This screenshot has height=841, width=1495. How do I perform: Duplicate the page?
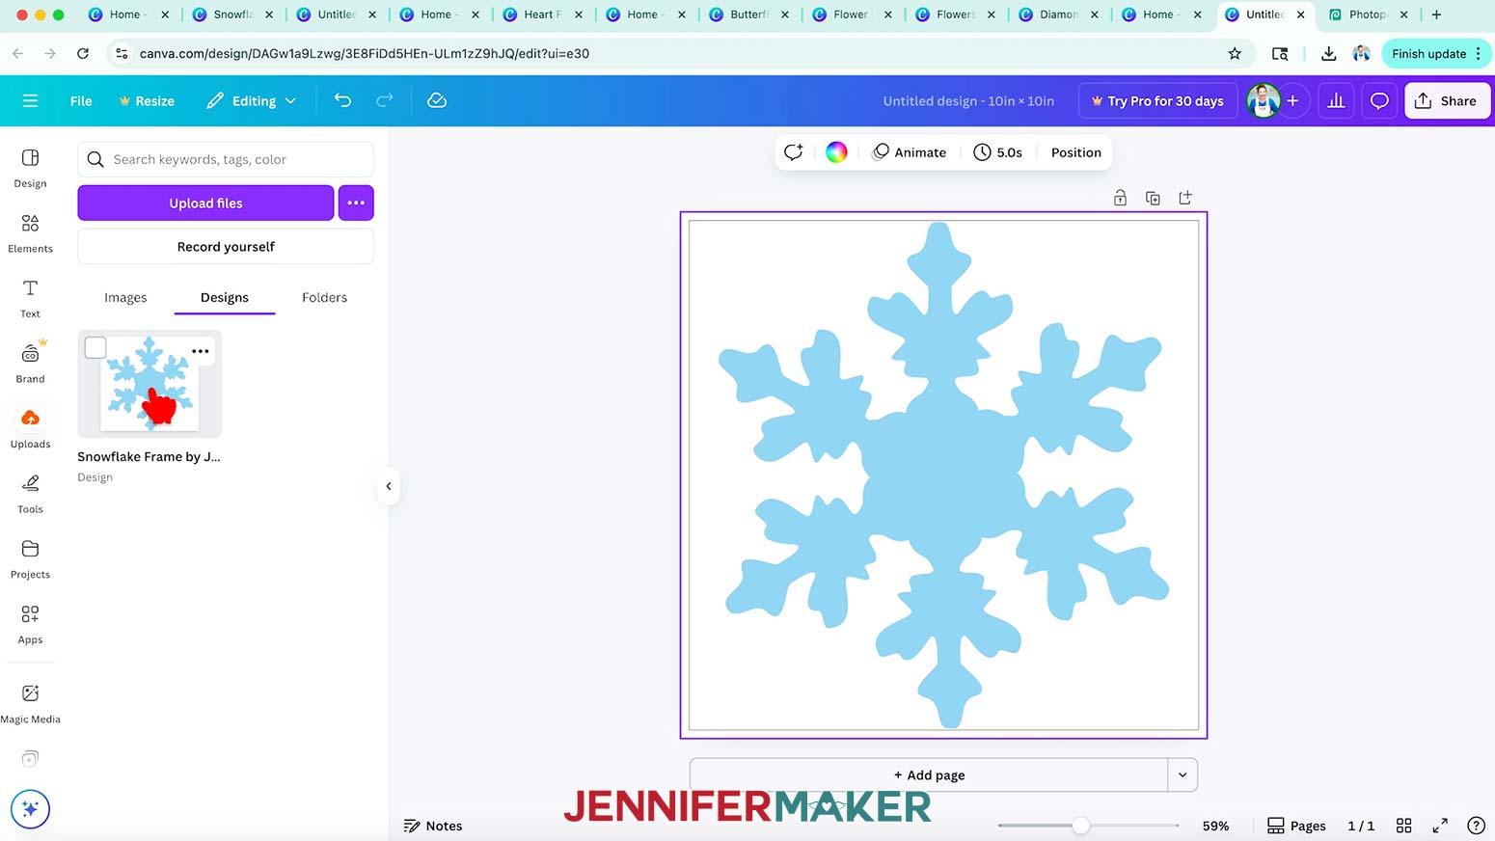1153,198
